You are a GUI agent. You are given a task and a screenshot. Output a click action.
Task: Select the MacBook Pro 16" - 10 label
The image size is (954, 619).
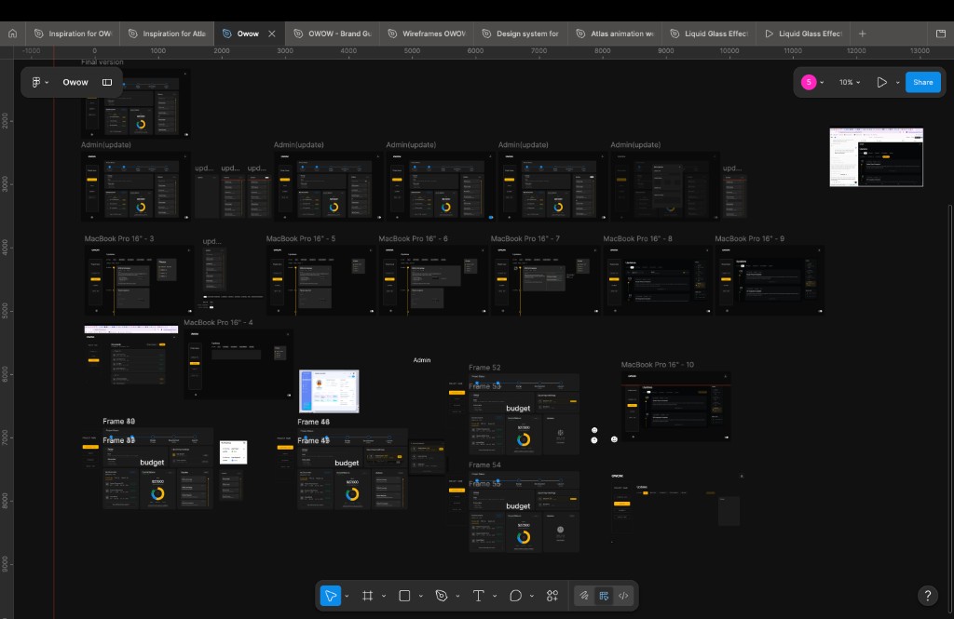click(658, 364)
